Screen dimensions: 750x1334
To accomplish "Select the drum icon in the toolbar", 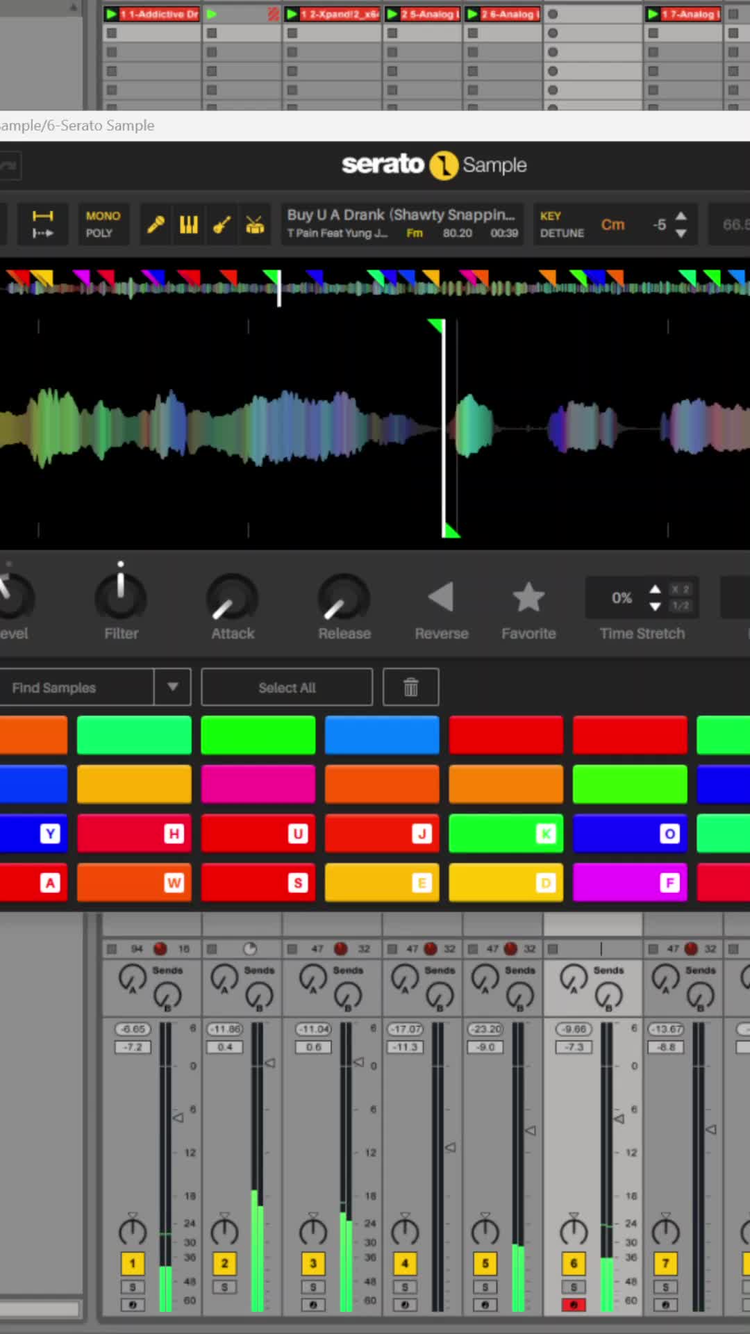I will click(x=255, y=224).
